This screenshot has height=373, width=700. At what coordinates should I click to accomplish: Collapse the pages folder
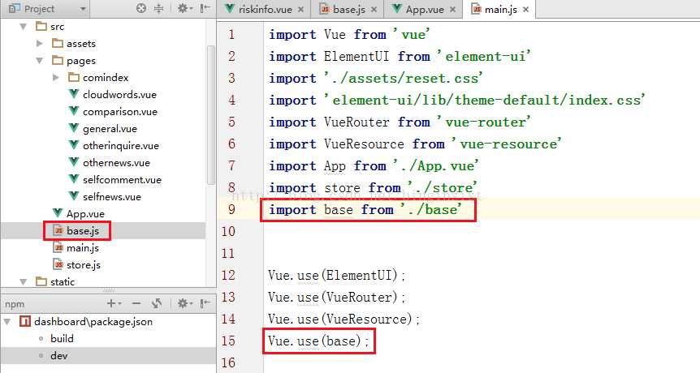(39, 61)
